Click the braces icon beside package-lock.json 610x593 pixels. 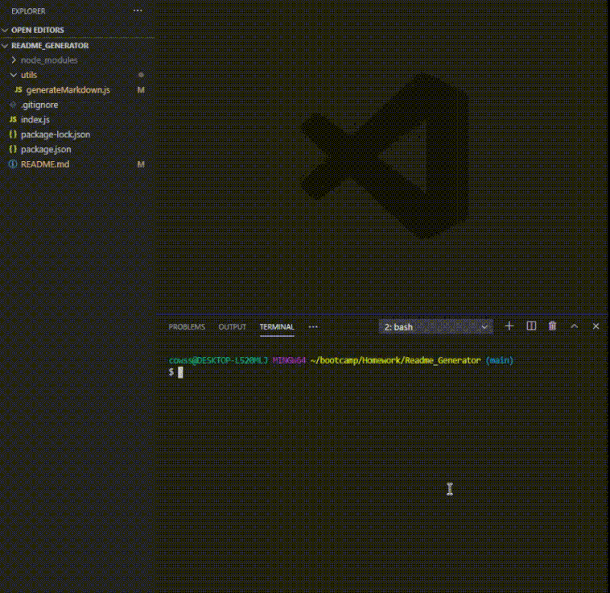tap(13, 135)
